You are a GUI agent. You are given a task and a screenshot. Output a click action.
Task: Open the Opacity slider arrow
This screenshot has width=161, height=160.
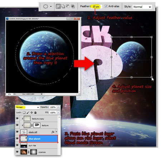click(x=58, y=107)
